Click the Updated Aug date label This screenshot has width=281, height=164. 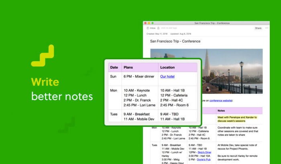click(181, 34)
